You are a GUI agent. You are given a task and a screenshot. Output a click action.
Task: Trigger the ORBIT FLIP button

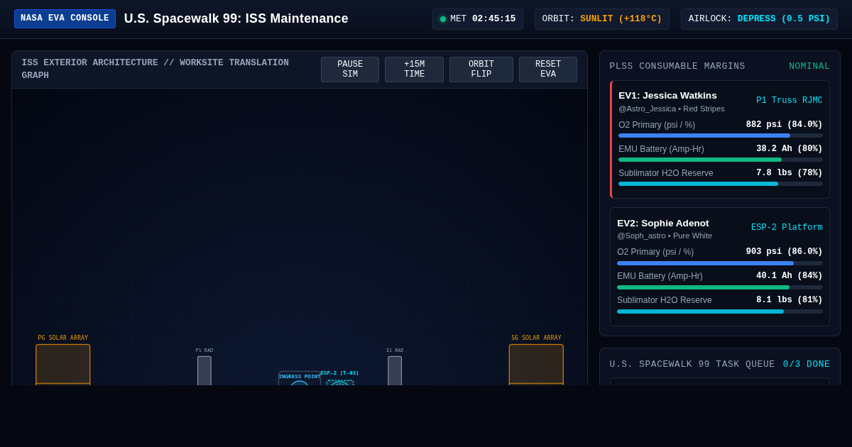pos(481,70)
